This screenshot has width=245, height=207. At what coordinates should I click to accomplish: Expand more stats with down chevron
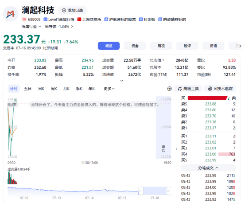(122, 81)
